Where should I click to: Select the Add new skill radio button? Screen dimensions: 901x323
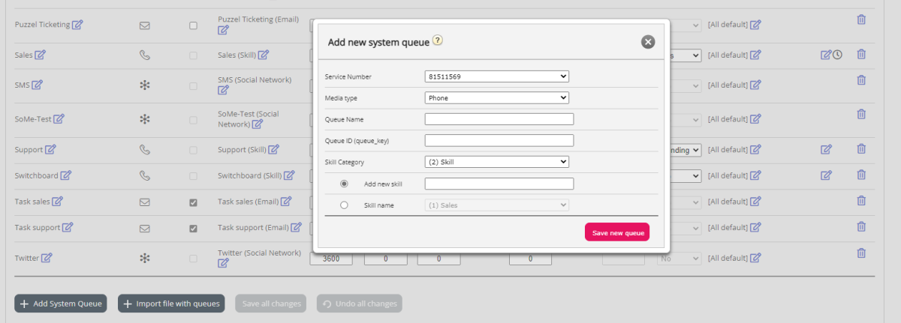click(x=345, y=184)
